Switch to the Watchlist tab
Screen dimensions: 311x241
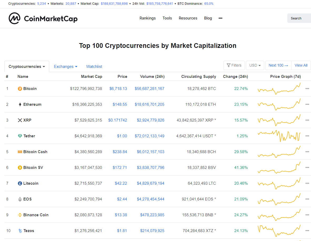click(x=94, y=67)
